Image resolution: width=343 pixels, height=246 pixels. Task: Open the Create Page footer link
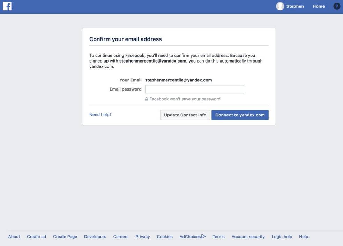65,237
